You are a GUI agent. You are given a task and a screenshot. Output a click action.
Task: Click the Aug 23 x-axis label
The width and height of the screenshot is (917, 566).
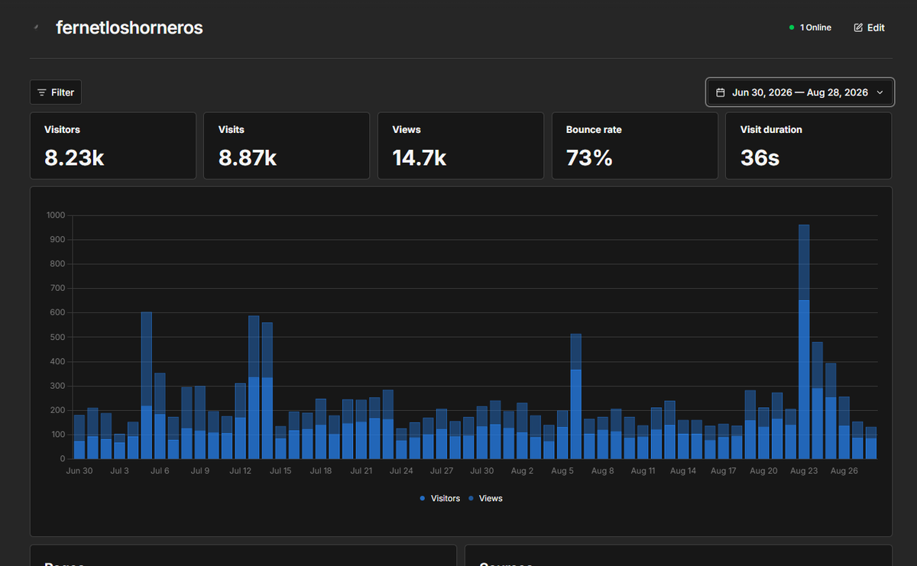coord(804,471)
